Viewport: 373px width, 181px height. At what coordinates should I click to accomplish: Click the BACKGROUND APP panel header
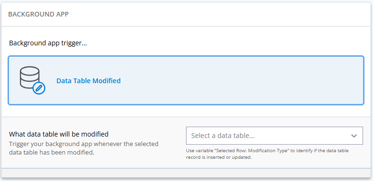point(38,14)
